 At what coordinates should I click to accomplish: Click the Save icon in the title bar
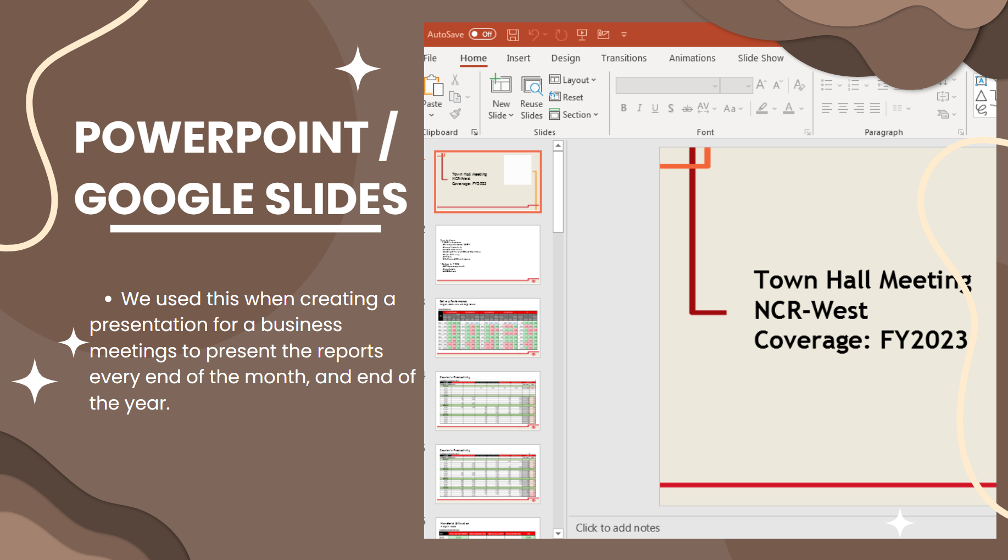(513, 35)
